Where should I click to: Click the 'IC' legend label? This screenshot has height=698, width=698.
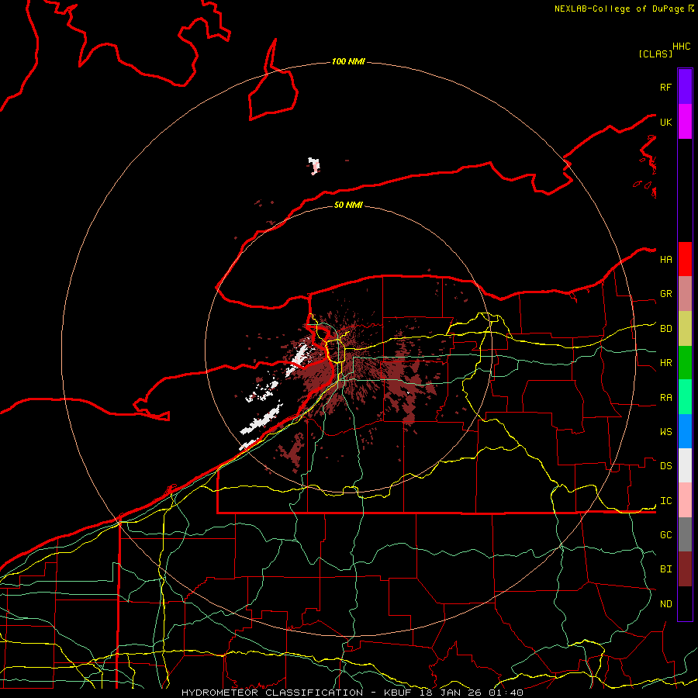point(665,501)
